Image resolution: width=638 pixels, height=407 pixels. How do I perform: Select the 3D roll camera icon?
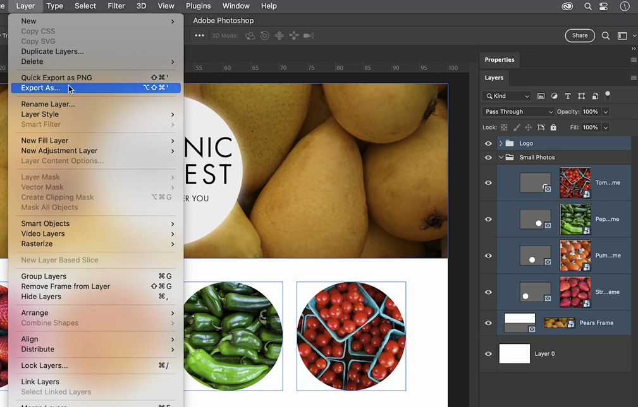(x=264, y=36)
